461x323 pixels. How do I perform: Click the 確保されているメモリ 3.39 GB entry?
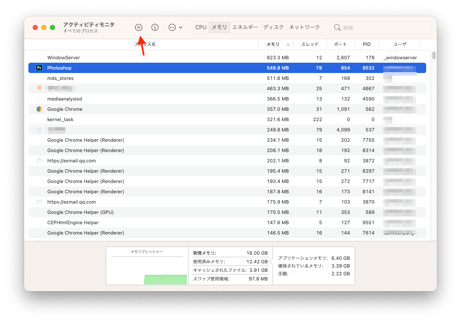point(314,266)
